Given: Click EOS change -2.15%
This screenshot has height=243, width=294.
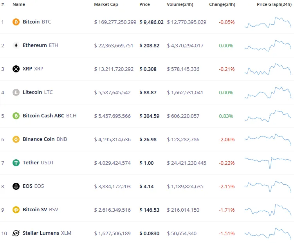Looking at the screenshot, I should coord(227,186).
